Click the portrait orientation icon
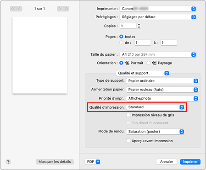 (x=127, y=63)
